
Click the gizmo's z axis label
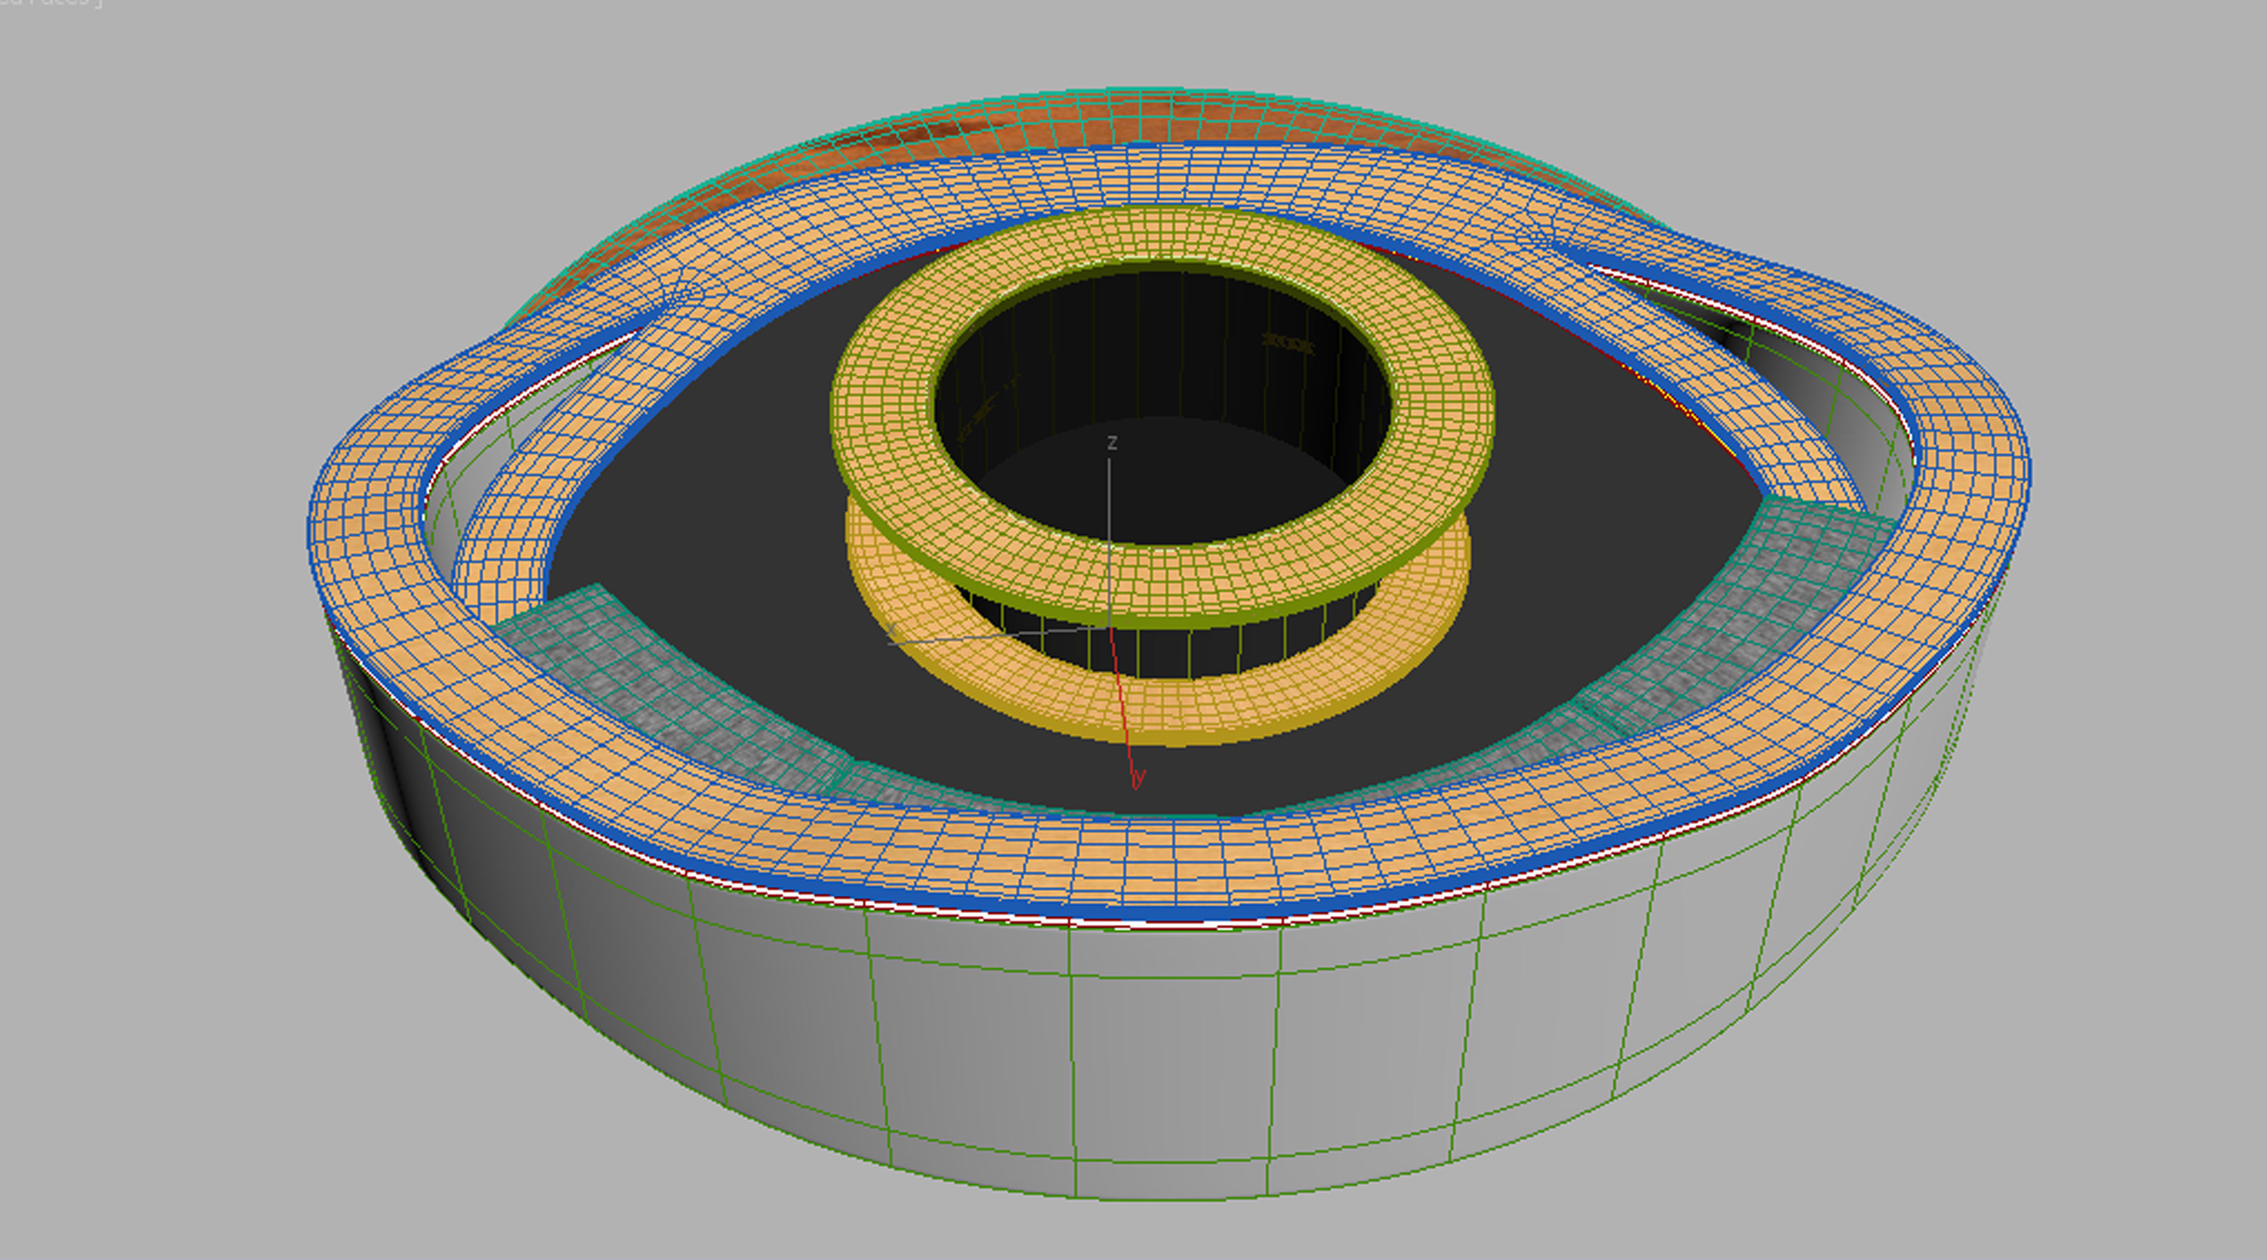pyautogui.click(x=1112, y=442)
